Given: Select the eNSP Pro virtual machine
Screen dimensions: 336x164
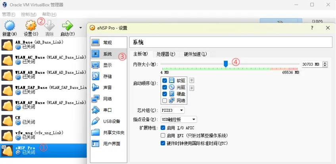Looking at the screenshot, I should coord(44,151).
